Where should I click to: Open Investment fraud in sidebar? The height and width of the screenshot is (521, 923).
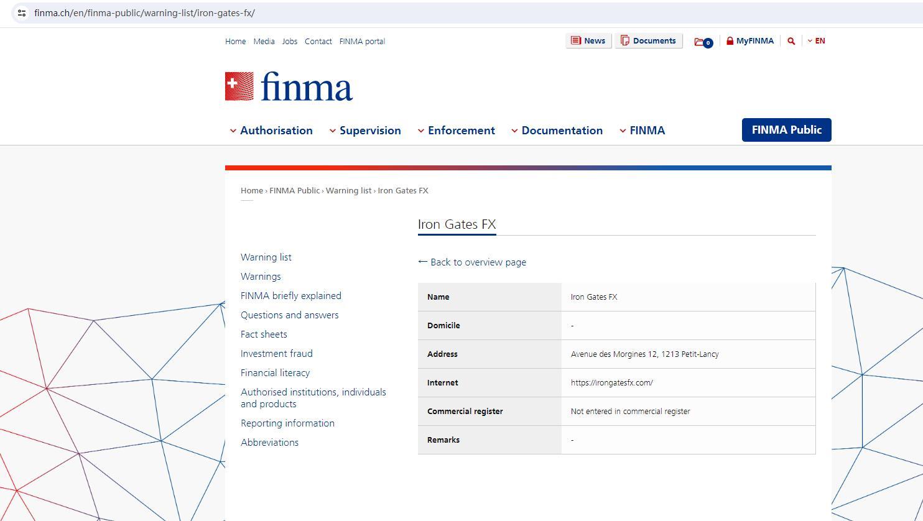[276, 354]
